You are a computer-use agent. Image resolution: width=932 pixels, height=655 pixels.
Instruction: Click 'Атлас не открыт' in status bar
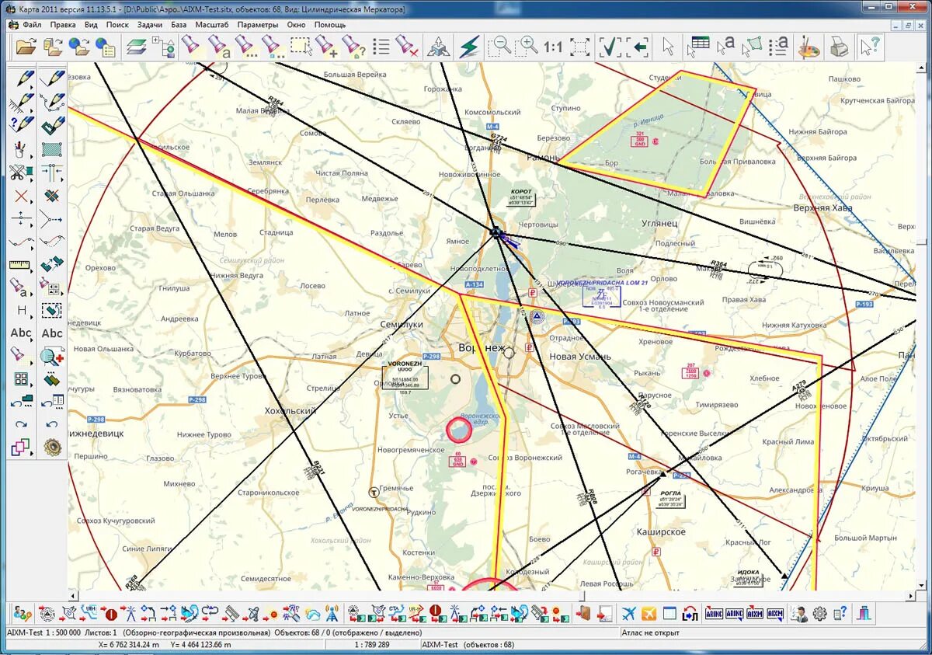tap(650, 632)
